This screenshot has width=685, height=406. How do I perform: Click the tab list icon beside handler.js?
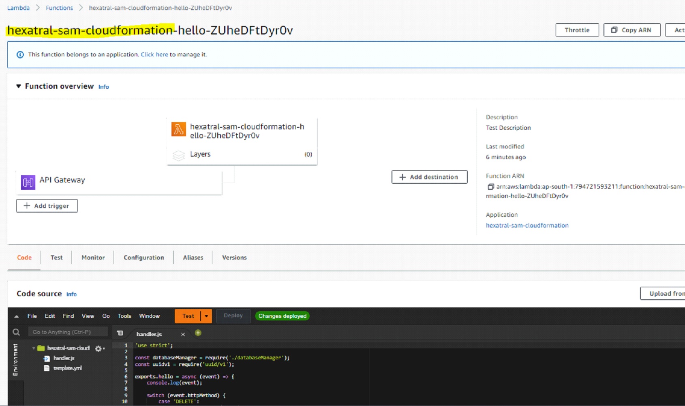(x=120, y=333)
